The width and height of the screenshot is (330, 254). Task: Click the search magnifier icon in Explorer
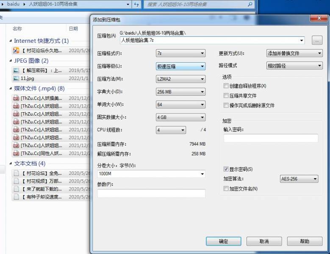[251, 4]
